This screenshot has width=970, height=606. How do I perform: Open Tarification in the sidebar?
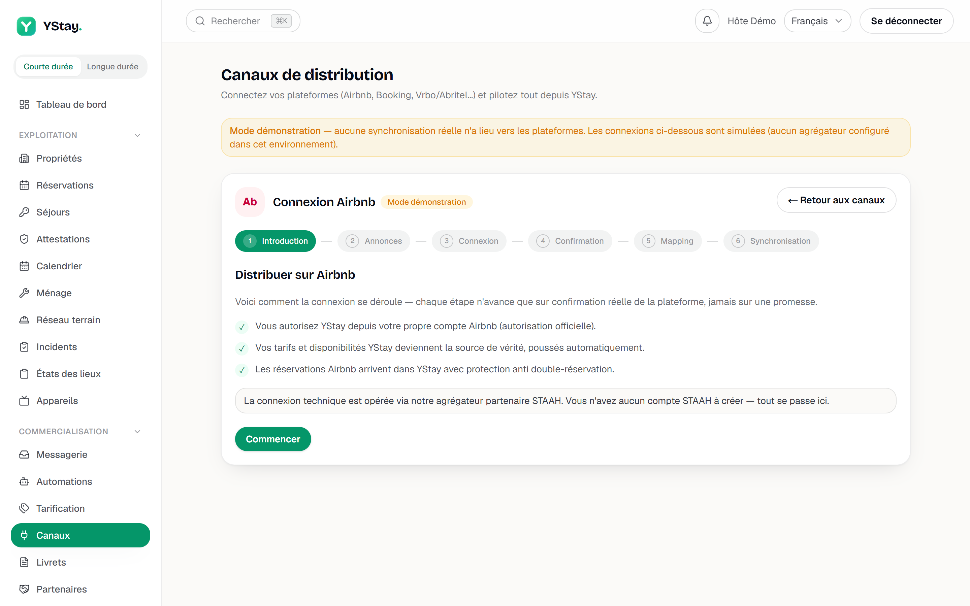pos(80,509)
